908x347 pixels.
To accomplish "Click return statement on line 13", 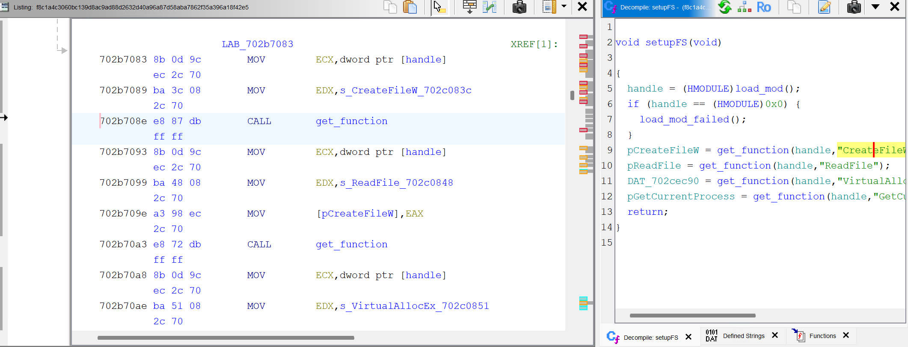I will pos(647,212).
